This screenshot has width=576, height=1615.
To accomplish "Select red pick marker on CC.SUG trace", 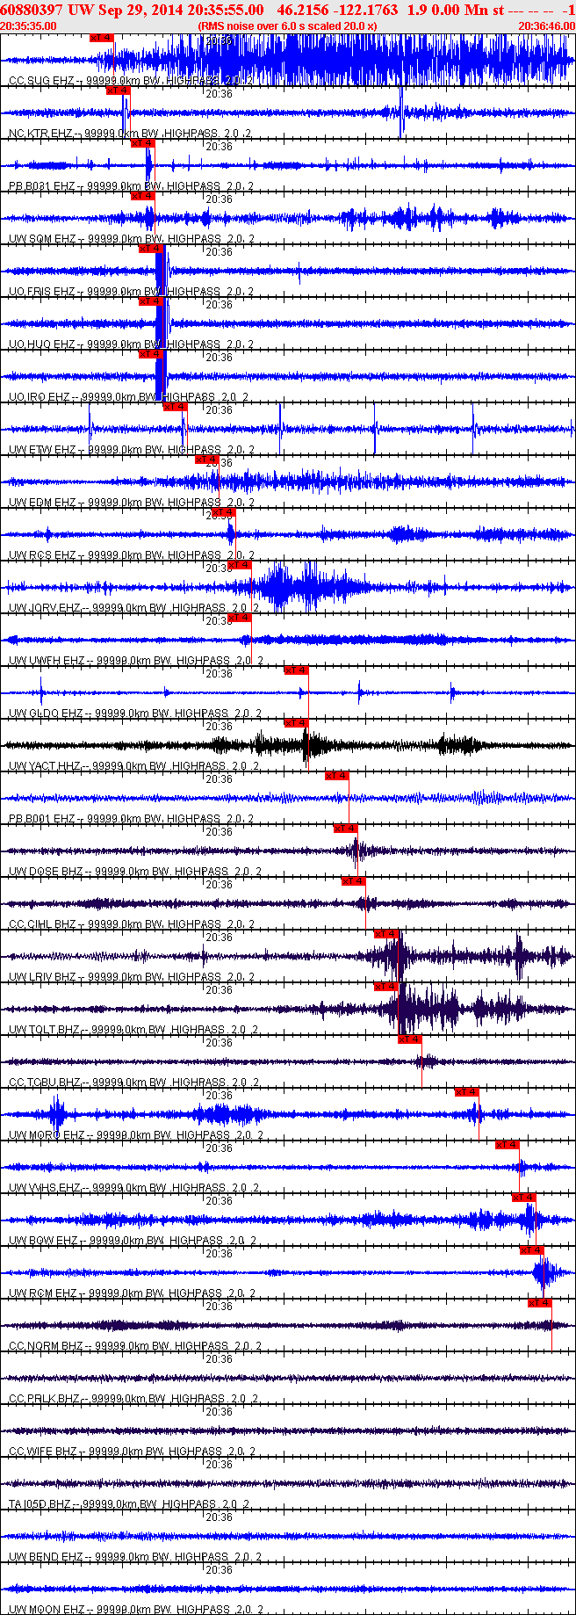I will tap(102, 38).
